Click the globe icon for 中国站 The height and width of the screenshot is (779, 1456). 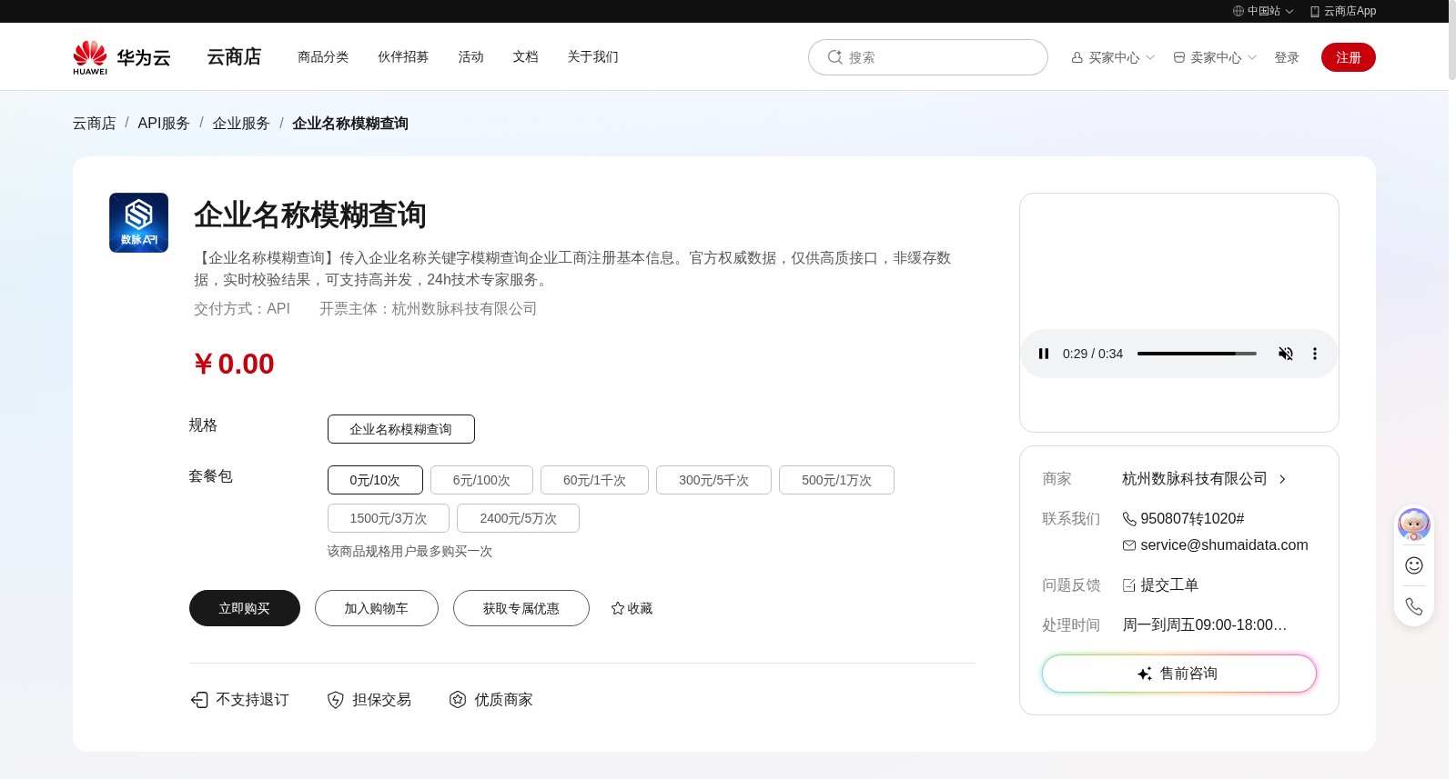1239,11
